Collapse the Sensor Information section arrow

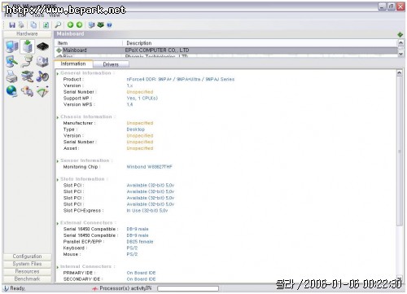58,161
